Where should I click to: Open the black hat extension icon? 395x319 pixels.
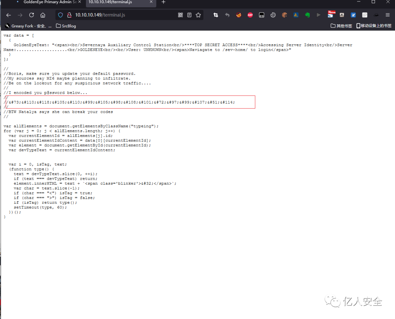[x=376, y=15]
